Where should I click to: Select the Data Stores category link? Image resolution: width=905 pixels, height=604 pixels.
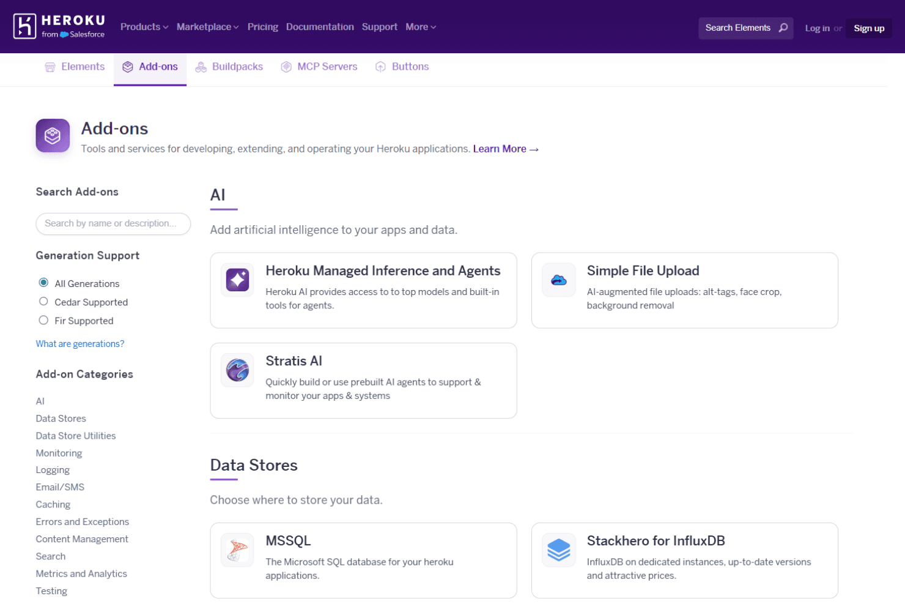point(61,419)
